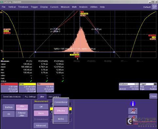
Task: Select Conventional from the popup list
Action: pos(61,102)
